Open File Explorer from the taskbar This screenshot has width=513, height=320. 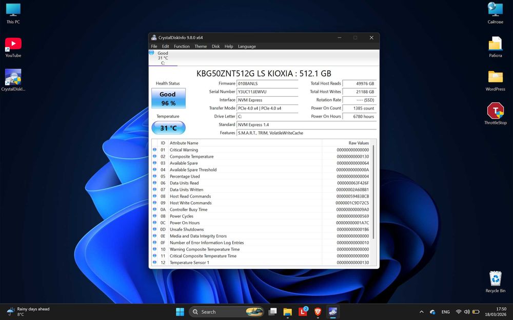[288, 312]
